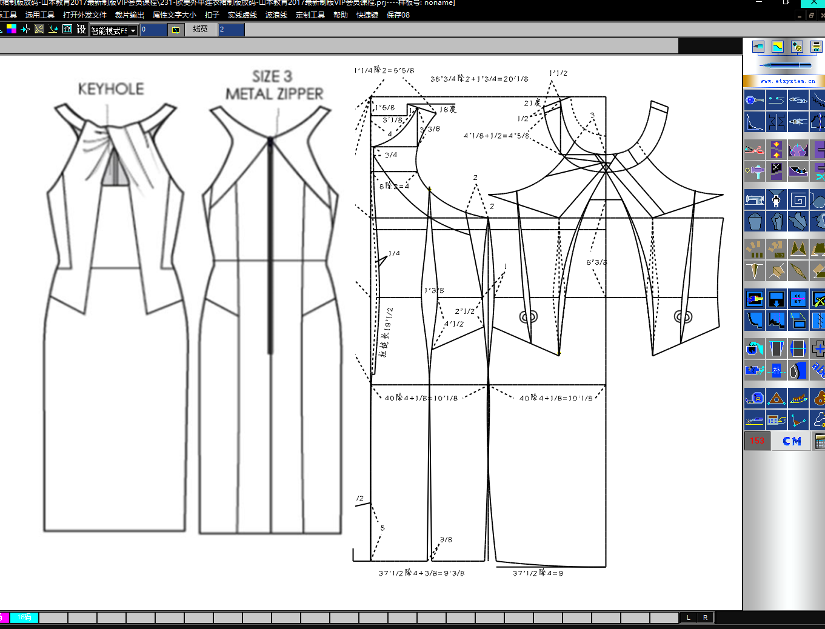Select the blue copy-rectangle tool icon

798,320
